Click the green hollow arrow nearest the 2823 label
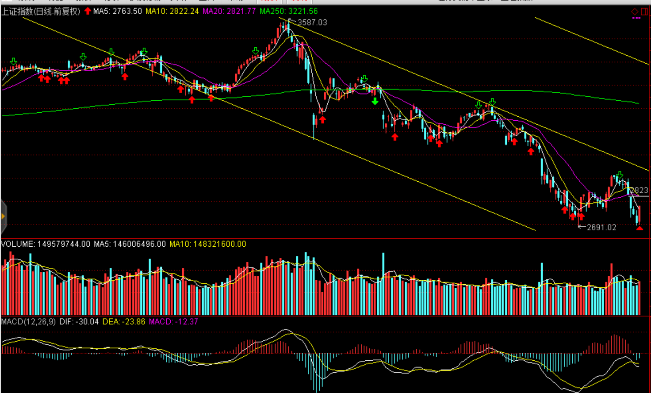Viewport: 651px width, 393px height. (x=620, y=175)
